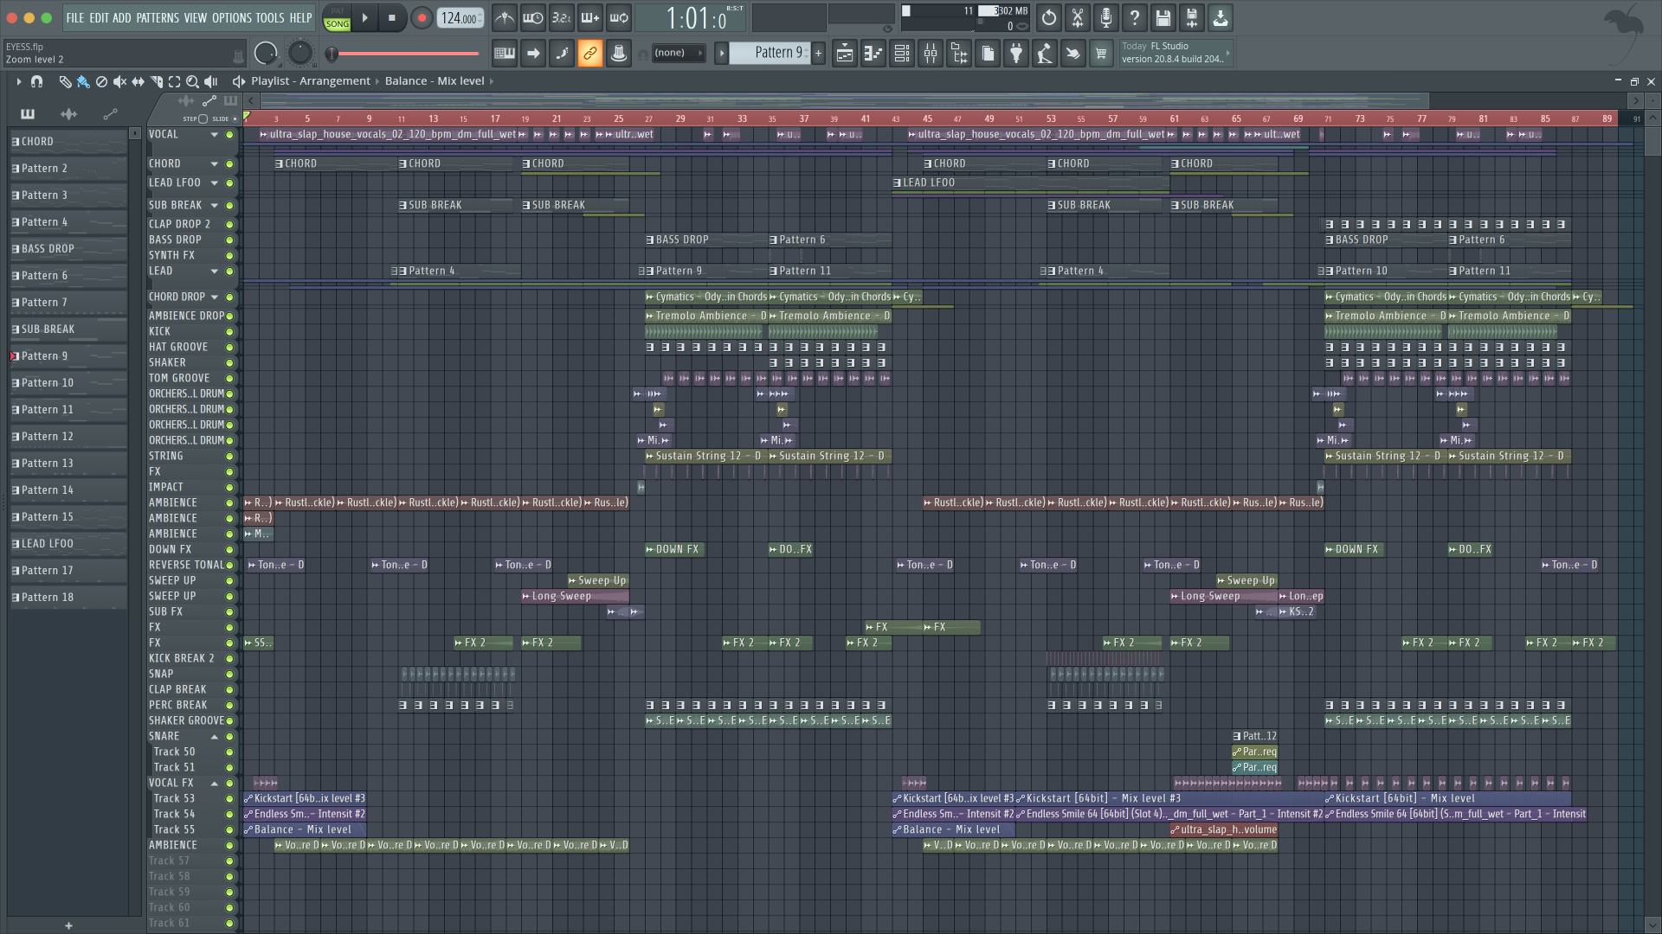Click the 124.000 tempo field
The height and width of the screenshot is (934, 1662).
(461, 18)
